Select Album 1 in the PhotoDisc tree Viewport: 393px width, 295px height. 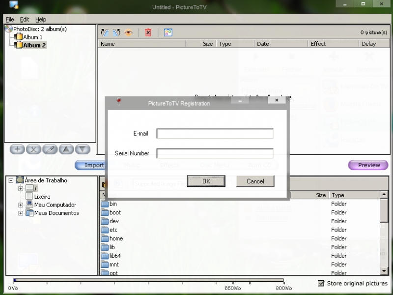coord(32,37)
